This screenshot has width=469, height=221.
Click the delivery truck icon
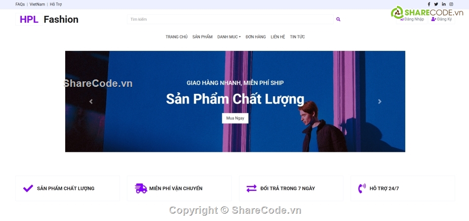click(x=141, y=188)
